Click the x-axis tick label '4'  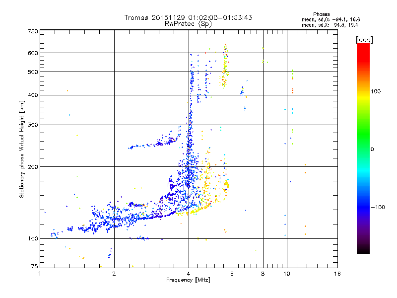pyautogui.click(x=189, y=274)
